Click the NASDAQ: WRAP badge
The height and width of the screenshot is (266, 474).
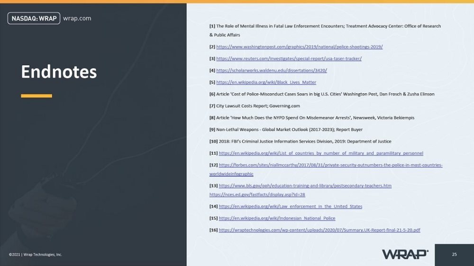[x=34, y=18]
